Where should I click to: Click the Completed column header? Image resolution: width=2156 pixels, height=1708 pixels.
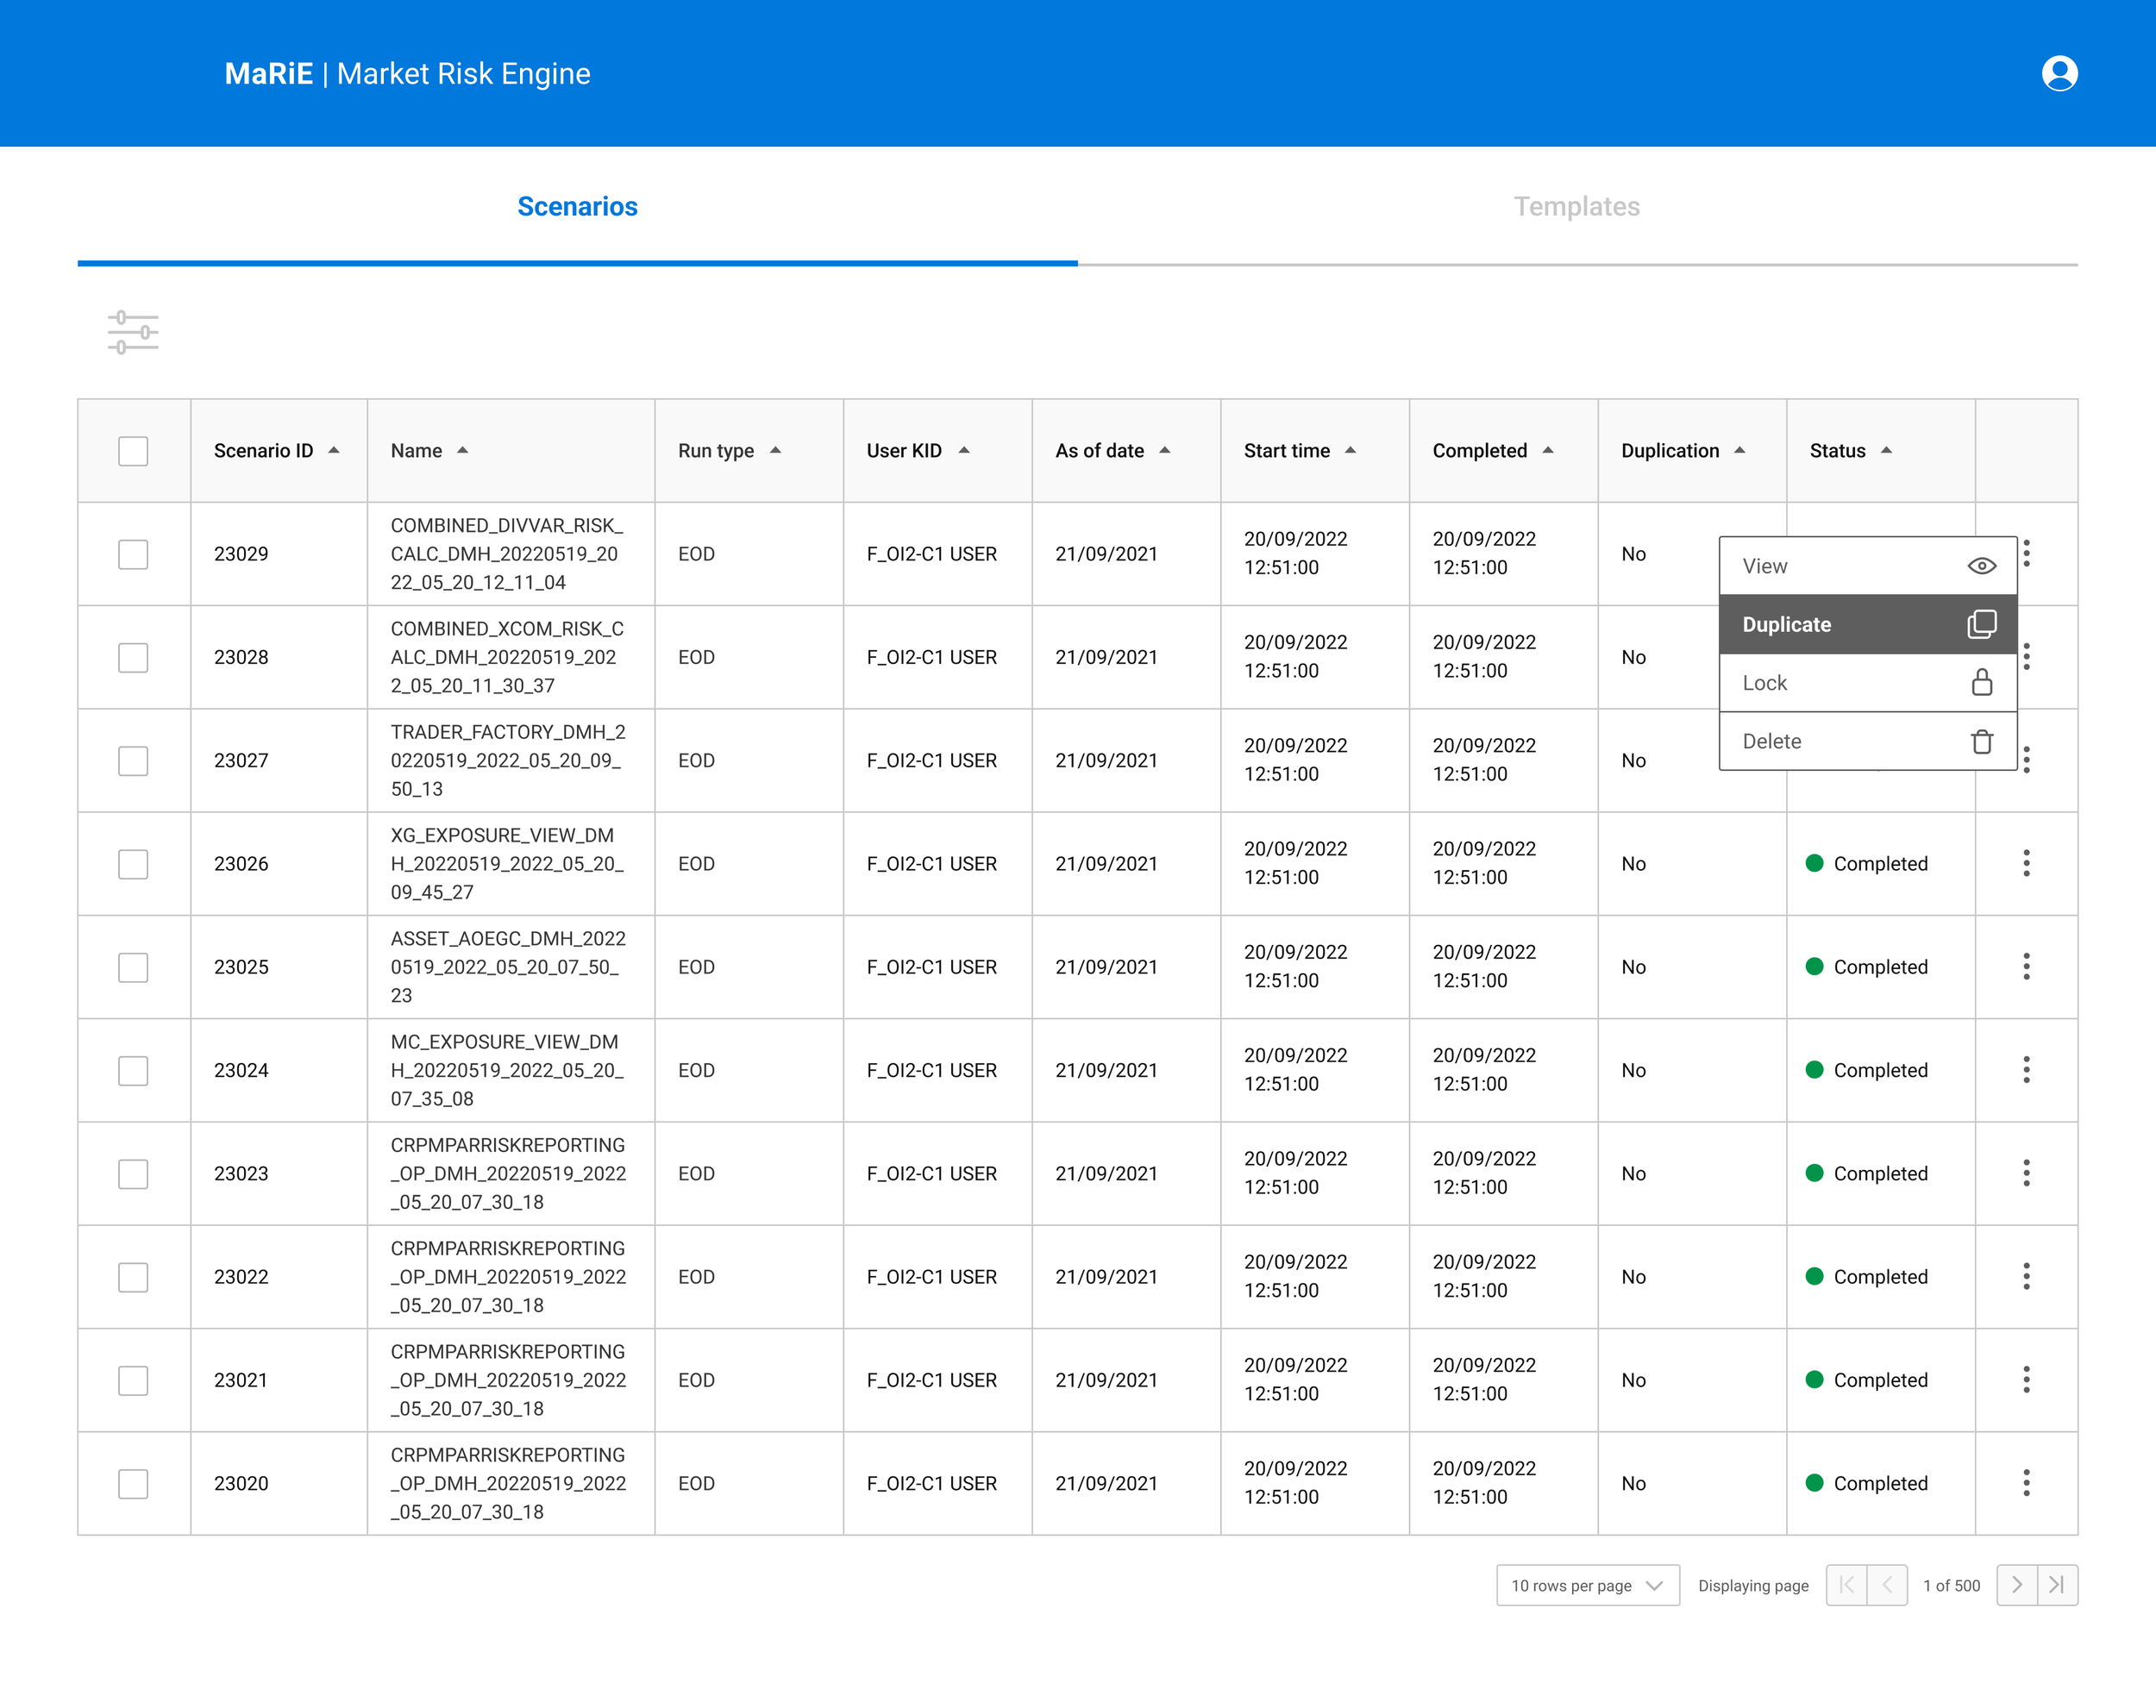click(1479, 451)
